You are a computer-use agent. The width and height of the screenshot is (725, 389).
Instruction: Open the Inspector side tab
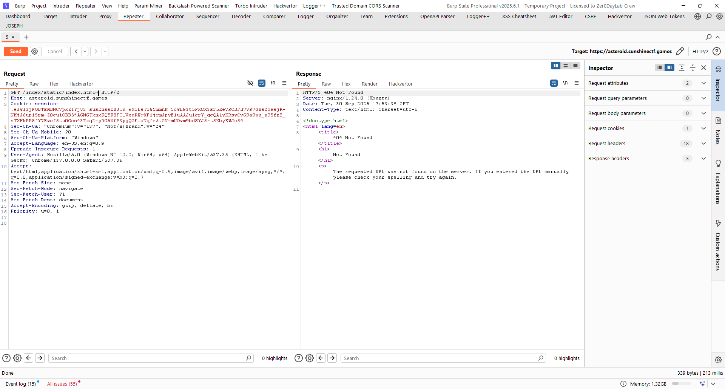tap(718, 85)
